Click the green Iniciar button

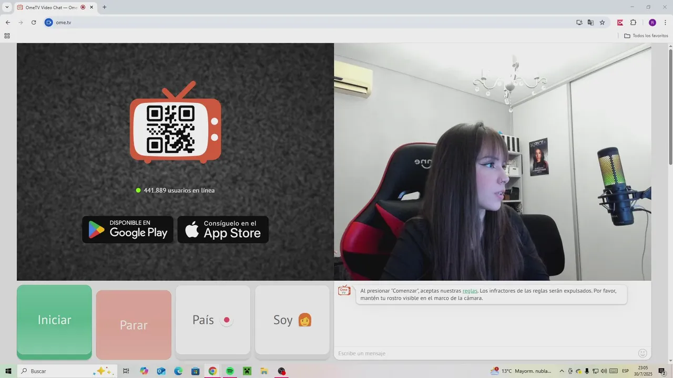(54, 321)
